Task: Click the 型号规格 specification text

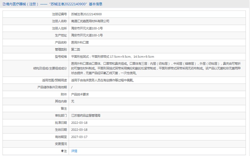Action: click(113, 57)
